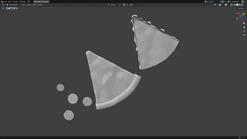The height and width of the screenshot is (139, 247).
Task: Open the transform pivot point dropdown
Action: click(x=120, y=5)
